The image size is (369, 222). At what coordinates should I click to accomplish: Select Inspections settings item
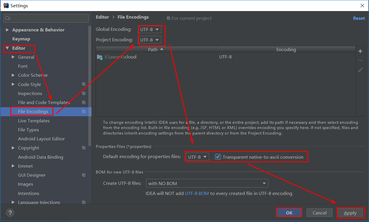pos(30,93)
